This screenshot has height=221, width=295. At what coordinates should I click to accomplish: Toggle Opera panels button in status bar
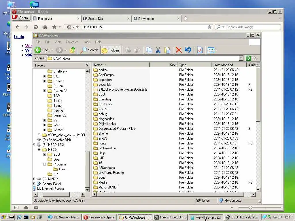click(16, 207)
